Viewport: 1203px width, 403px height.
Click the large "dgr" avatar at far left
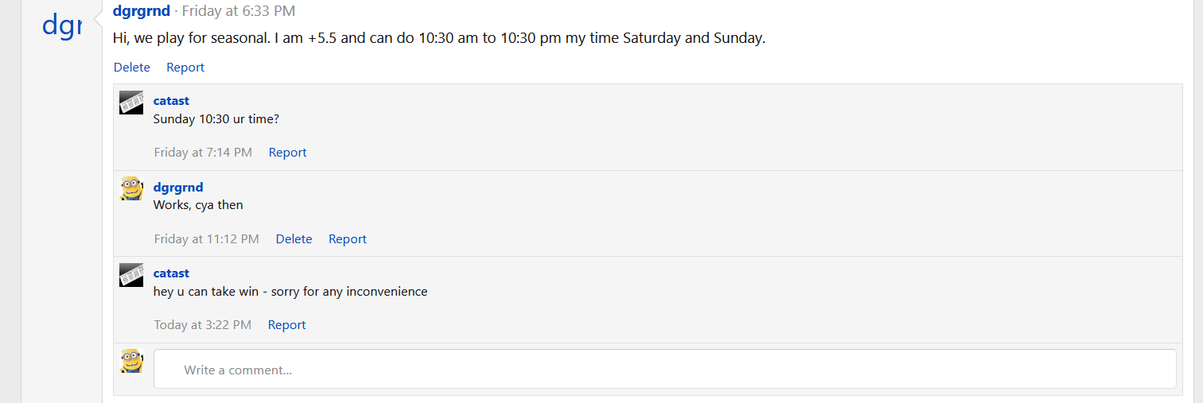click(x=62, y=26)
